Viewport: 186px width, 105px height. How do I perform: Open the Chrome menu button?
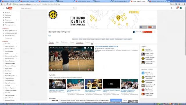pyautogui.click(x=184, y=4)
